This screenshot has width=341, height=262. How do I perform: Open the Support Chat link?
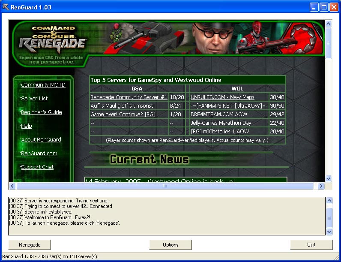pos(37,167)
